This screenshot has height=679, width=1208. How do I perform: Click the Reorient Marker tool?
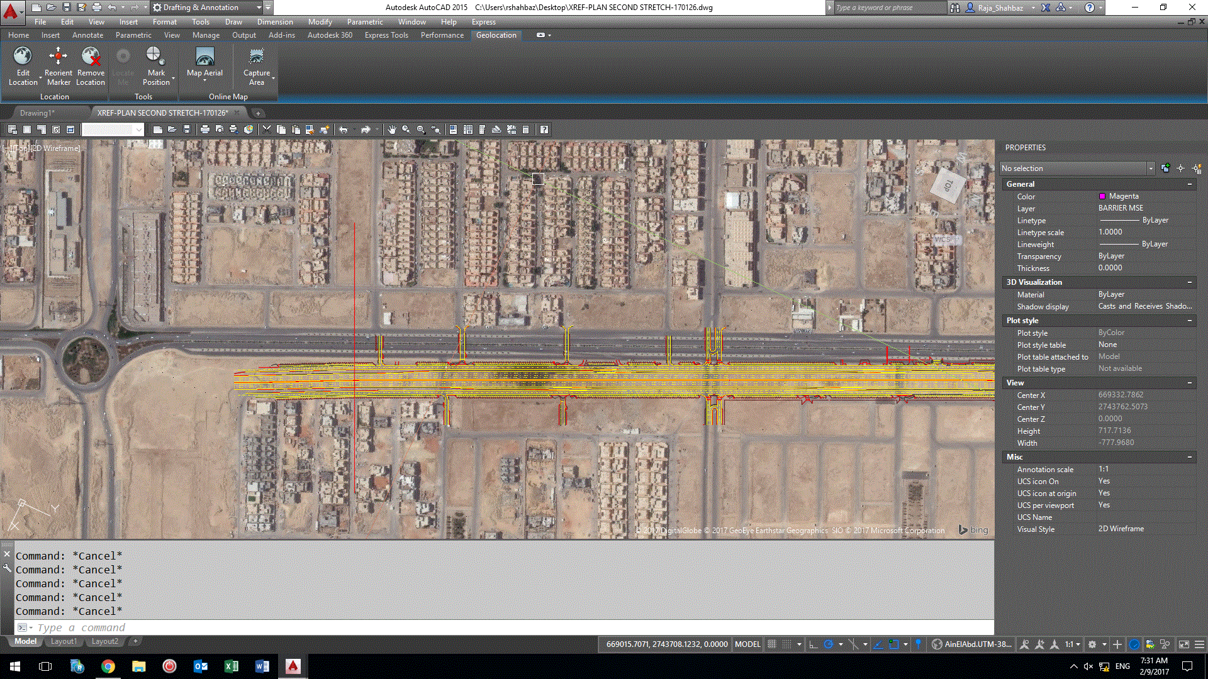click(58, 66)
